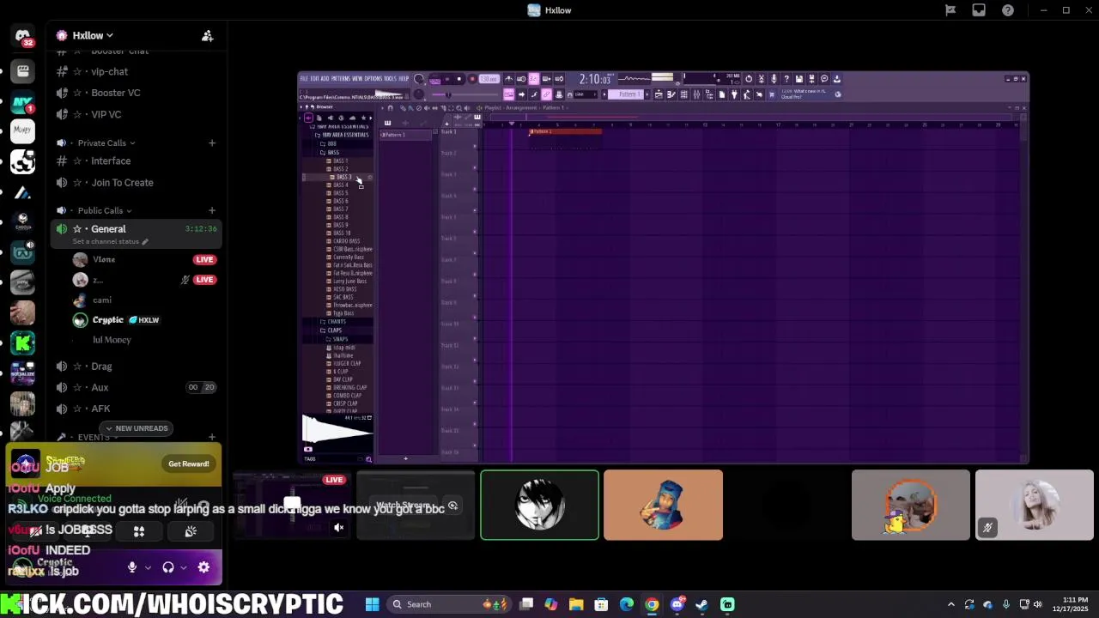This screenshot has height=618, width=1099.
Task: Click FL Studio save project icon
Action: (x=799, y=78)
